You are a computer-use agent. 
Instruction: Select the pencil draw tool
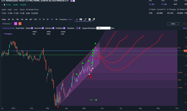point(85,19)
